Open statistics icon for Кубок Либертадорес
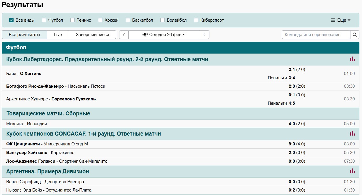Screen dimensions: 362x195 352,59
